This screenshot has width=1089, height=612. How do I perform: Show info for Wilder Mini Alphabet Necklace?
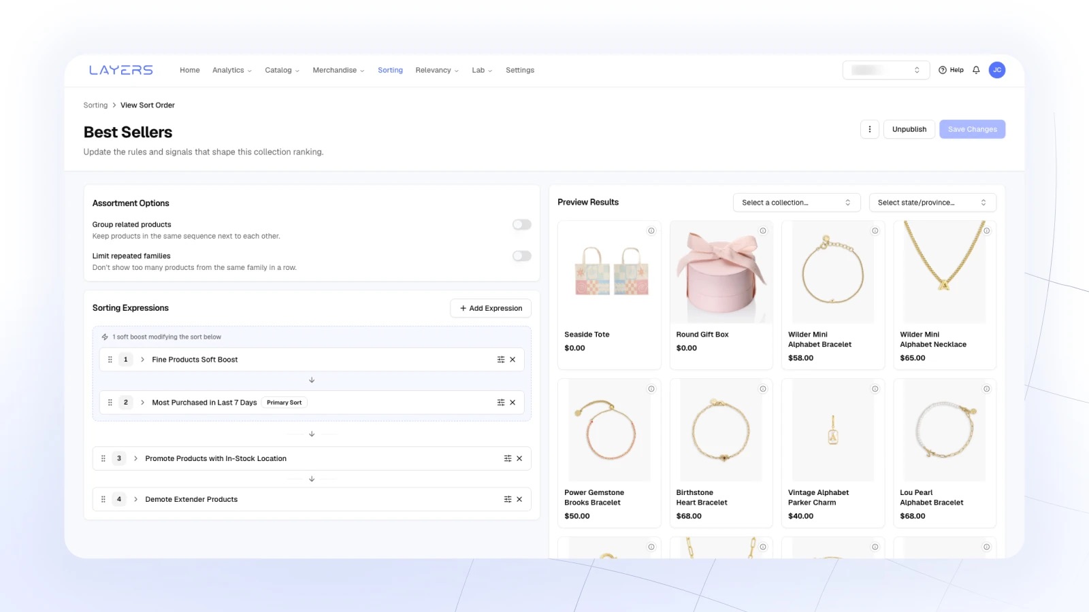pos(987,231)
